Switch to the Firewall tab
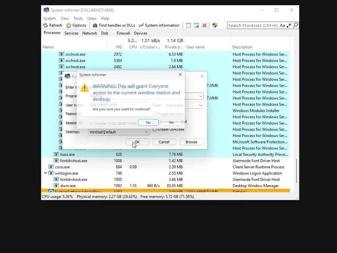 (x=123, y=33)
